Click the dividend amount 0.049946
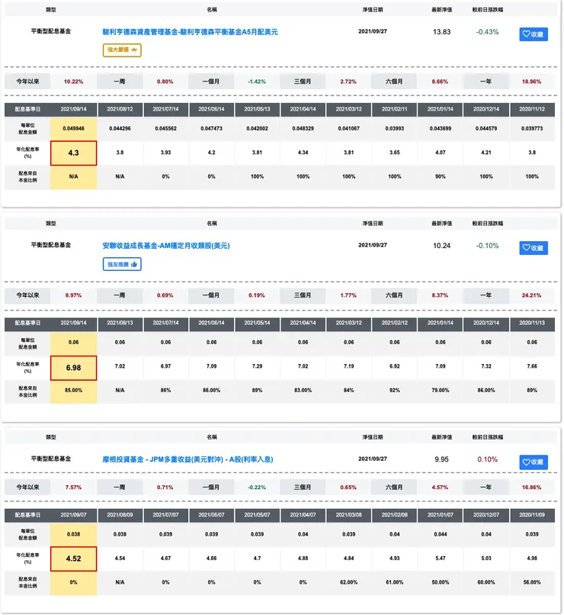Screen dimensions: 564x615 pos(74,128)
